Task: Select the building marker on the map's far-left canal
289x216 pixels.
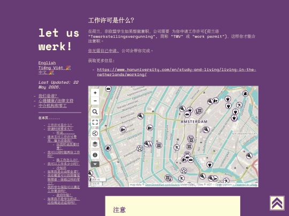Action: (108, 148)
